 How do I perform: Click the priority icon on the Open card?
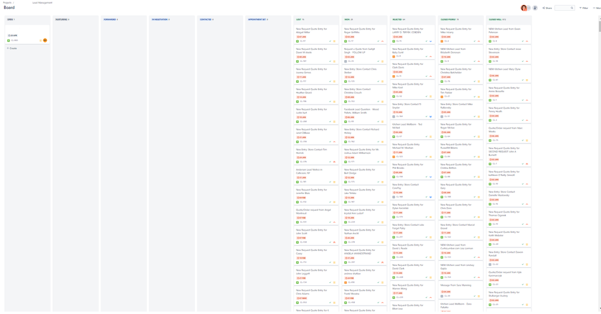pos(41,41)
